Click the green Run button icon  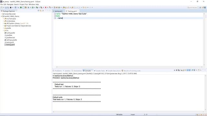coord(33,7)
